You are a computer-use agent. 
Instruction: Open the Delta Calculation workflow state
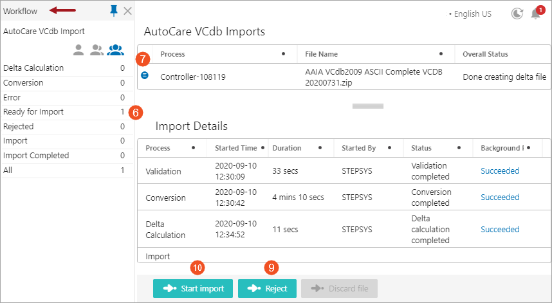point(67,68)
